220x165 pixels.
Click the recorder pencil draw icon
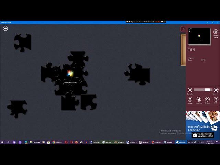[x=154, y=22]
